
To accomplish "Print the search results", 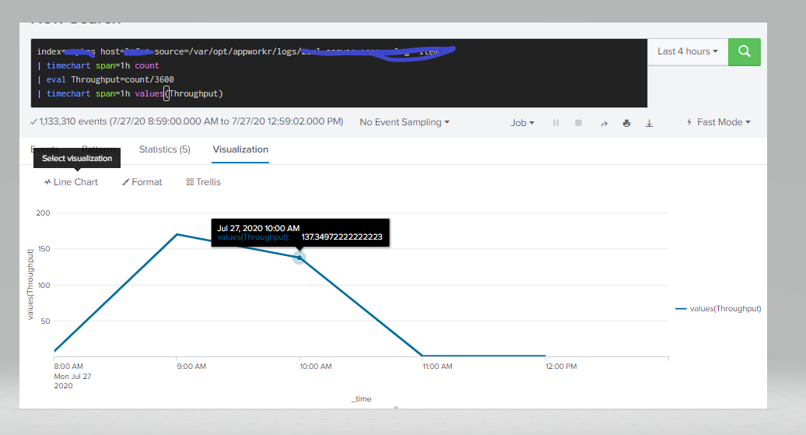I will point(626,123).
